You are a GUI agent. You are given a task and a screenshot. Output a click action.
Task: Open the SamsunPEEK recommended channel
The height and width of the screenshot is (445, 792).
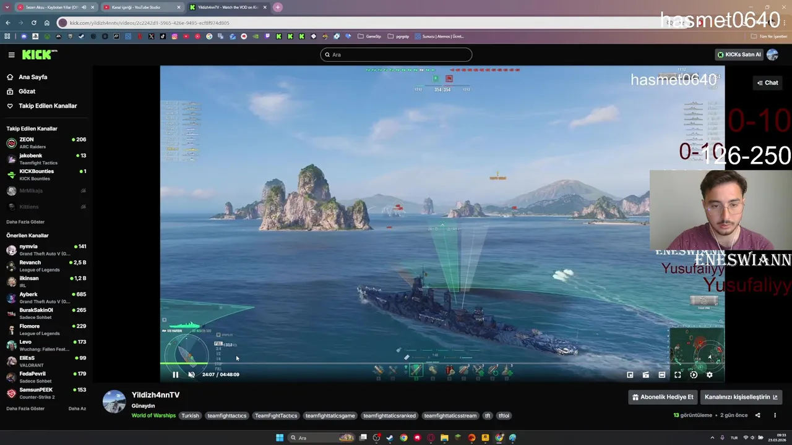click(46, 393)
